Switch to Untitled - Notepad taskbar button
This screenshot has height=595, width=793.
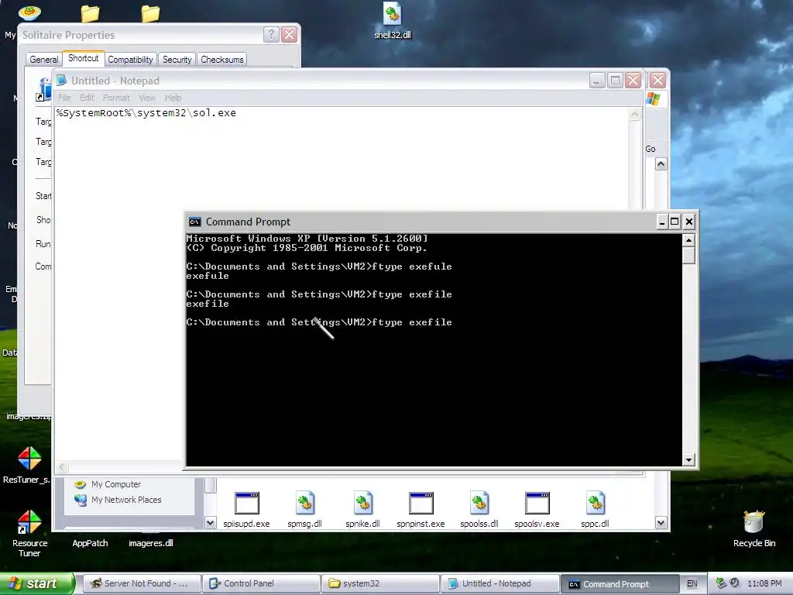point(499,584)
